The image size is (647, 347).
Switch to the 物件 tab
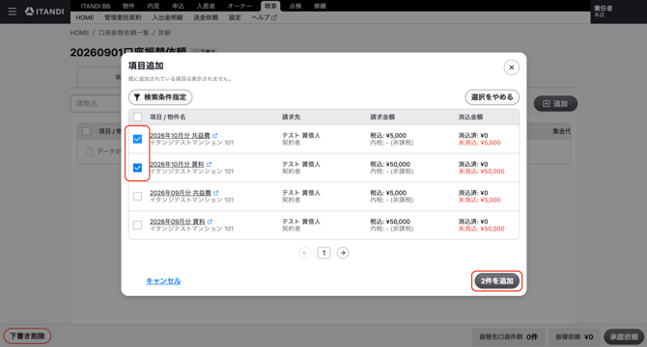[128, 6]
